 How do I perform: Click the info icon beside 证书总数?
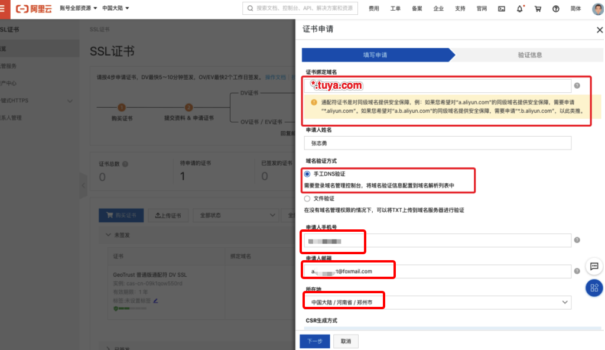point(125,164)
